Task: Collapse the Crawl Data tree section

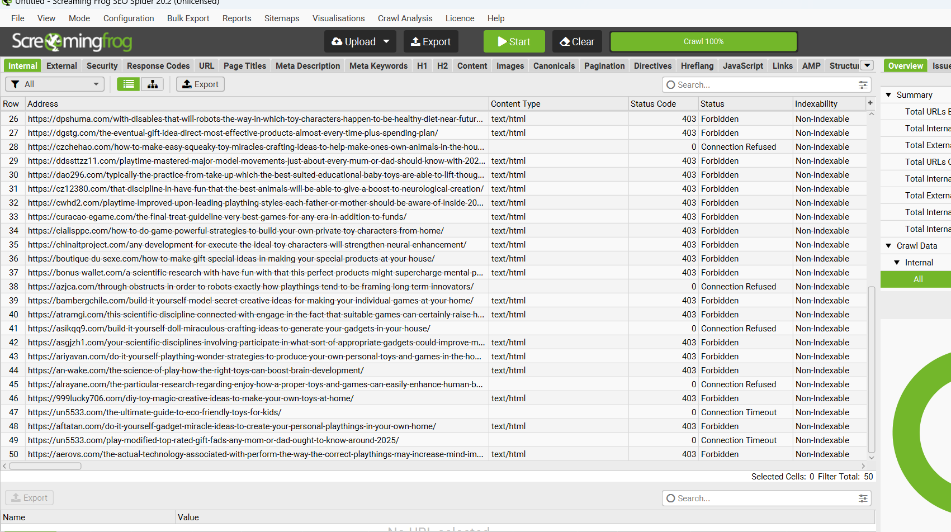Action: coord(888,246)
